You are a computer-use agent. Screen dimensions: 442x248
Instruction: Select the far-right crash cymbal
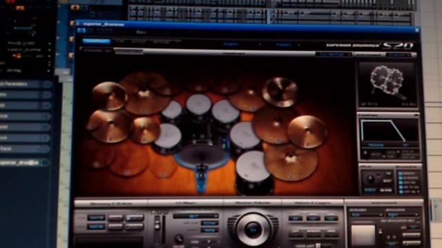point(307,132)
